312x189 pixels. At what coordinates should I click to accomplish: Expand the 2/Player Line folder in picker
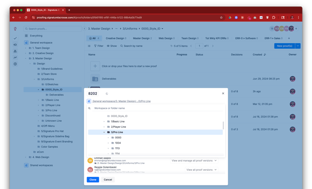tap(104, 127)
